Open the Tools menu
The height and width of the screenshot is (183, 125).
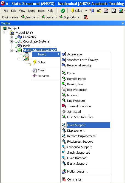[x=41, y=11]
